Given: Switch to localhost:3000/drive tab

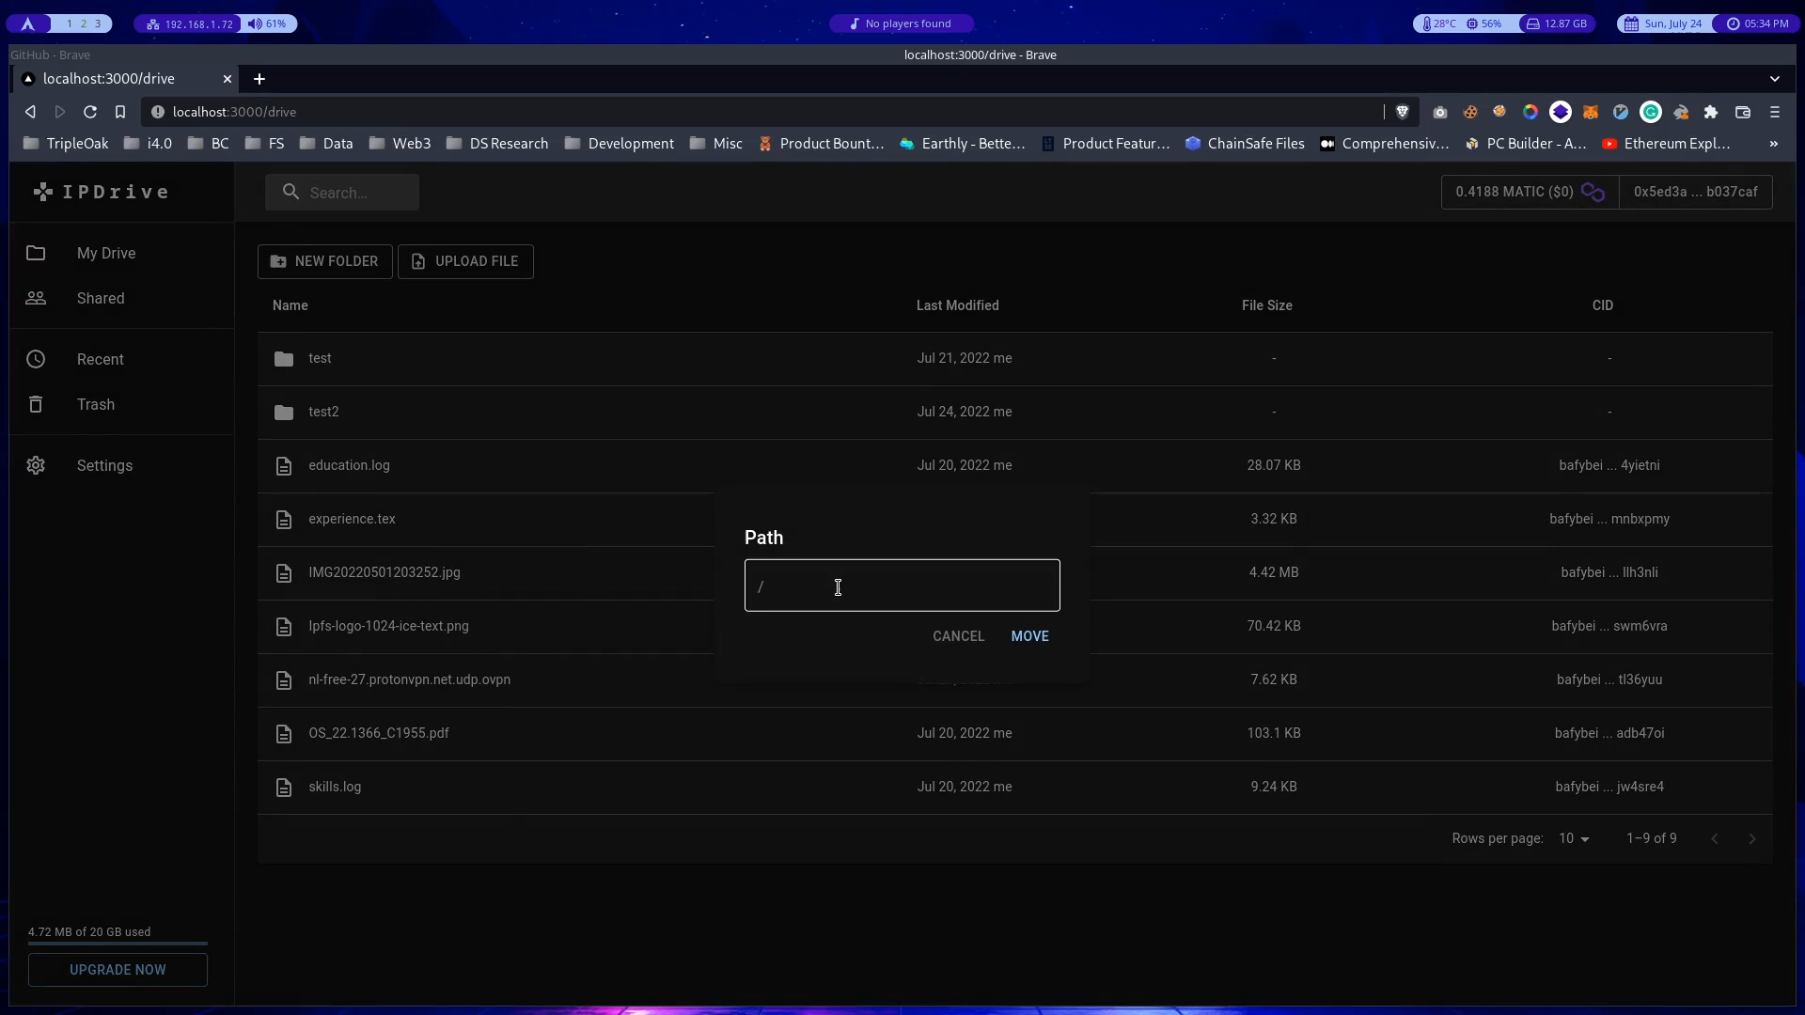Looking at the screenshot, I should 126,79.
